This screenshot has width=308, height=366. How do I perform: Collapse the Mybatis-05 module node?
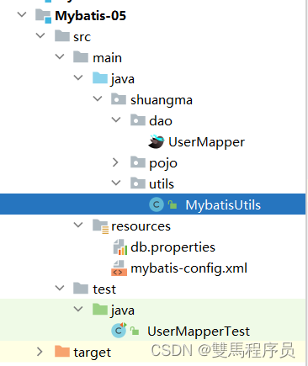click(22, 14)
